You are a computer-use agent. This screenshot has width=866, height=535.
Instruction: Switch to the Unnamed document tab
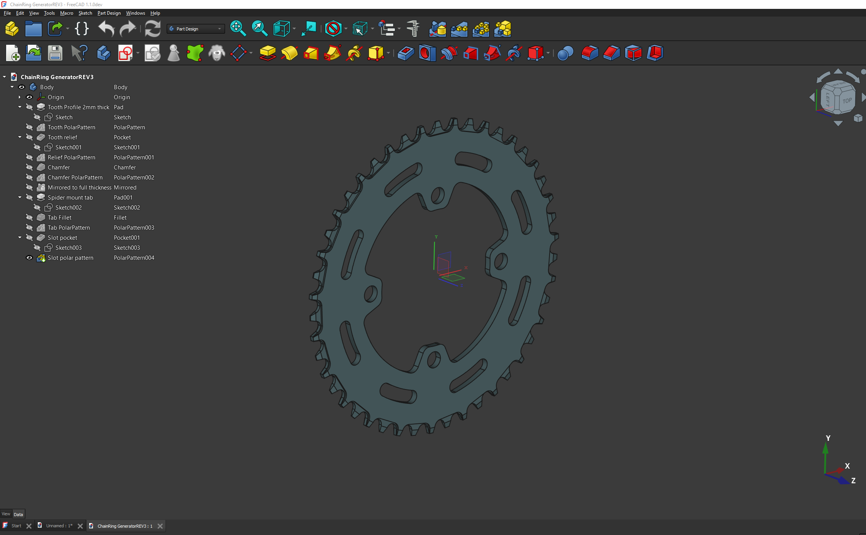(x=59, y=526)
